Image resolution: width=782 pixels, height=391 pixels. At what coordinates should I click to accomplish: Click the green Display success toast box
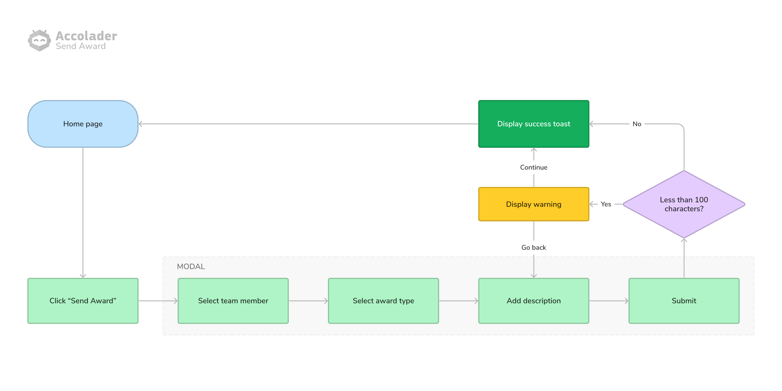(x=533, y=124)
